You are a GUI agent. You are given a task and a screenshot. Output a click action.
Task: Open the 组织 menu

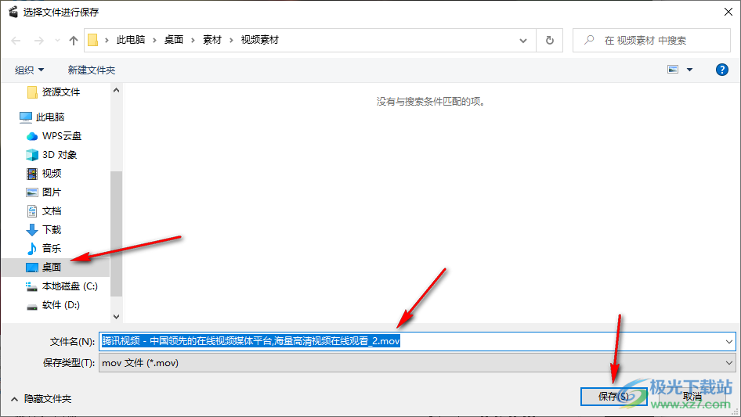point(30,70)
